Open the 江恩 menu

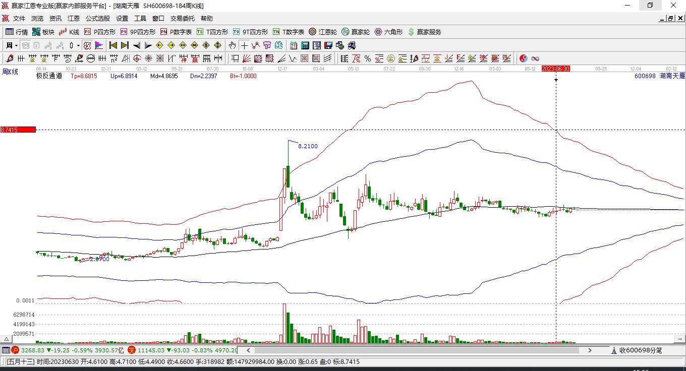coord(74,19)
